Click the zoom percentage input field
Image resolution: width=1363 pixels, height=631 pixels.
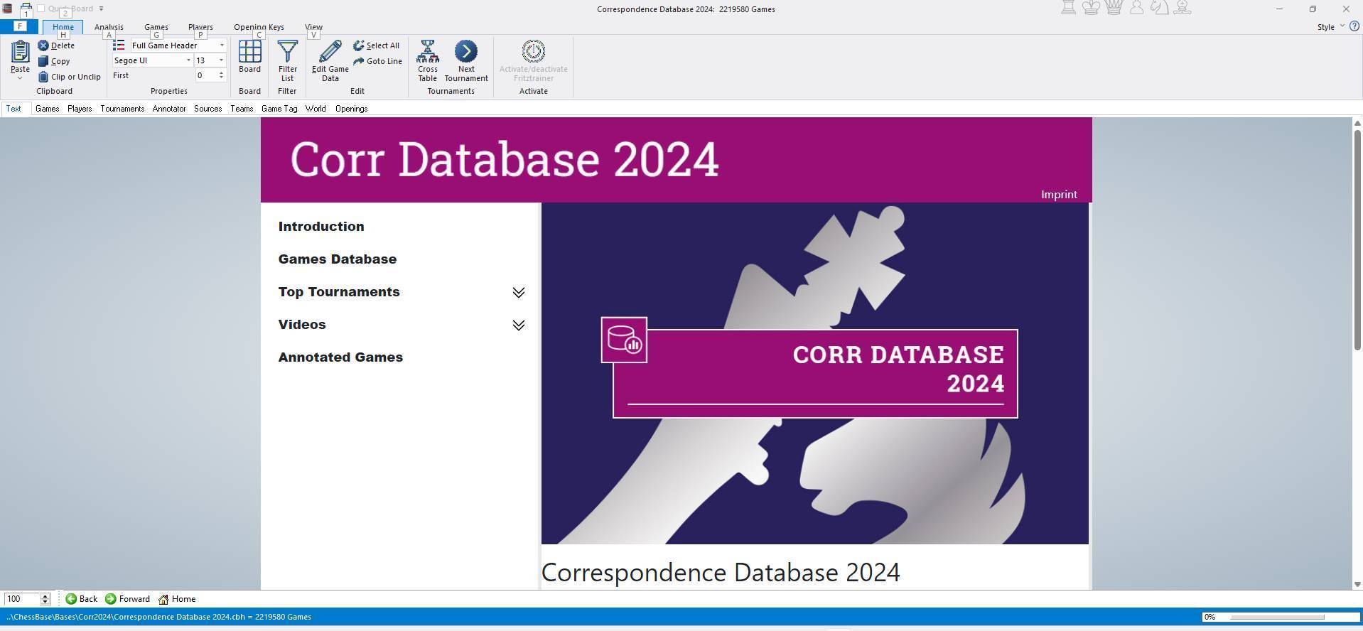(x=21, y=599)
